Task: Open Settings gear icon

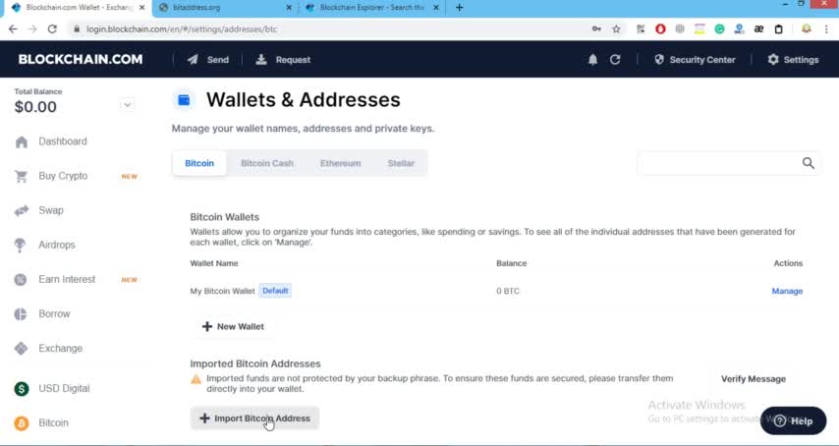Action: click(x=773, y=59)
